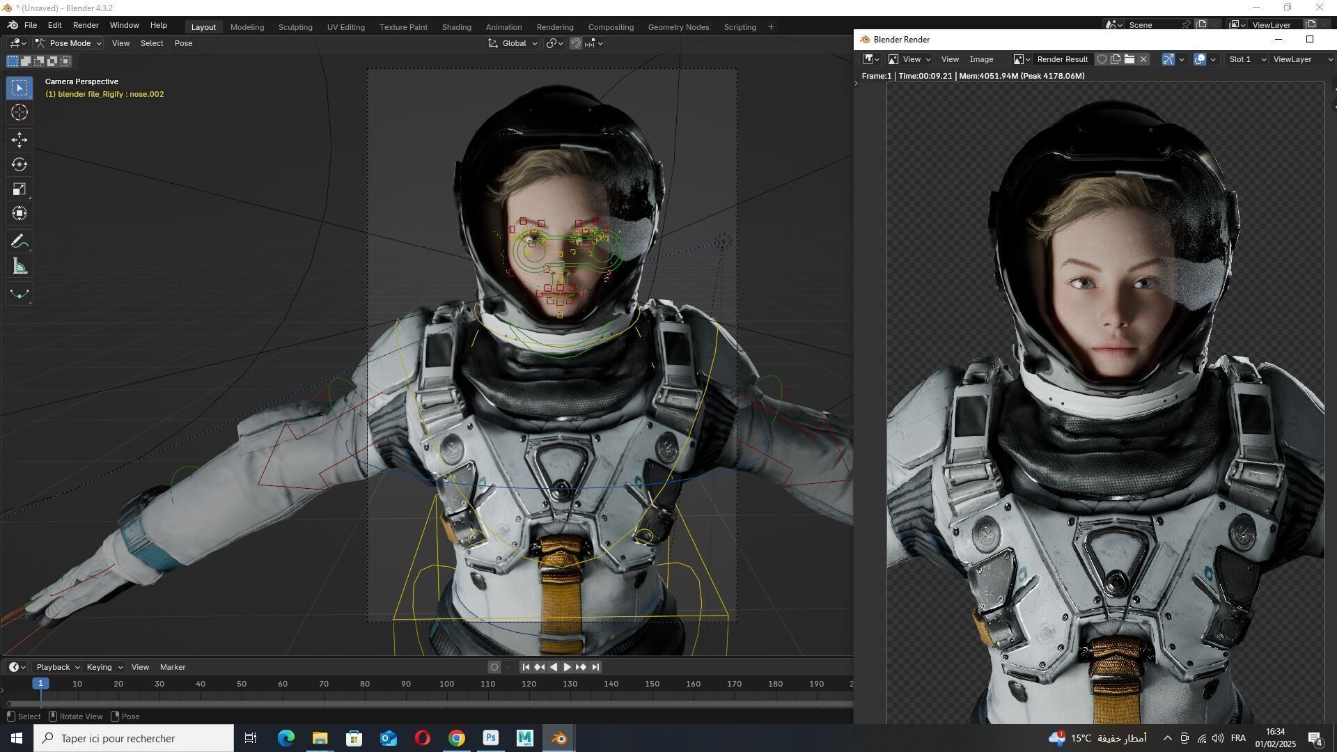Toggle snapping magnet in viewport header
The width and height of the screenshot is (1337, 752).
pyautogui.click(x=576, y=43)
